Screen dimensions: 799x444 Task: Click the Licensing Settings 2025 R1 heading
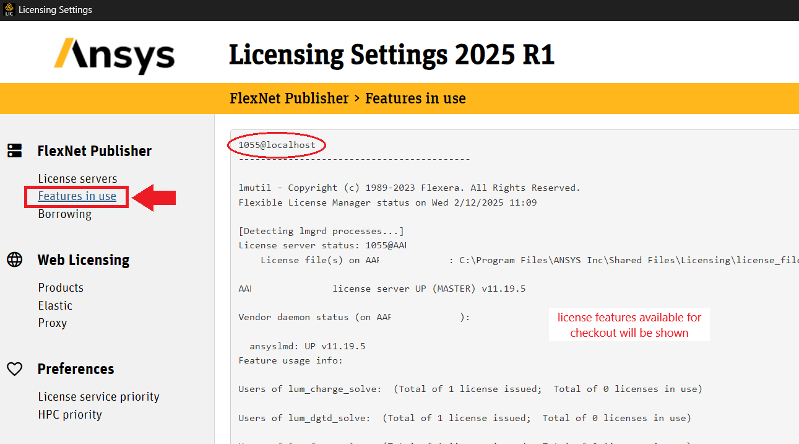(392, 55)
